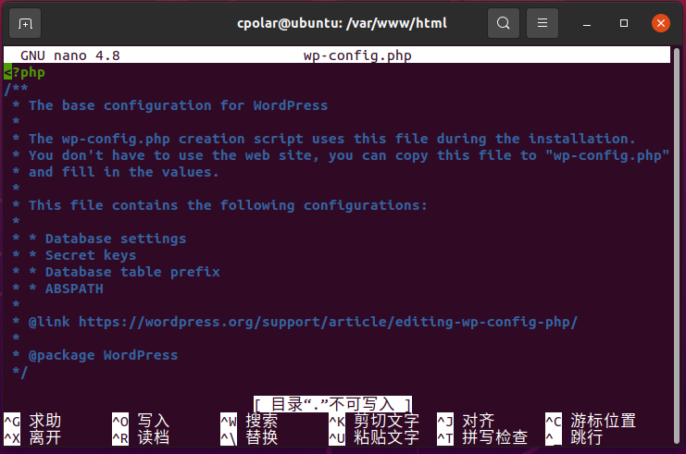Click the ^U 粘贴文字 paste shortcut

[375, 437]
